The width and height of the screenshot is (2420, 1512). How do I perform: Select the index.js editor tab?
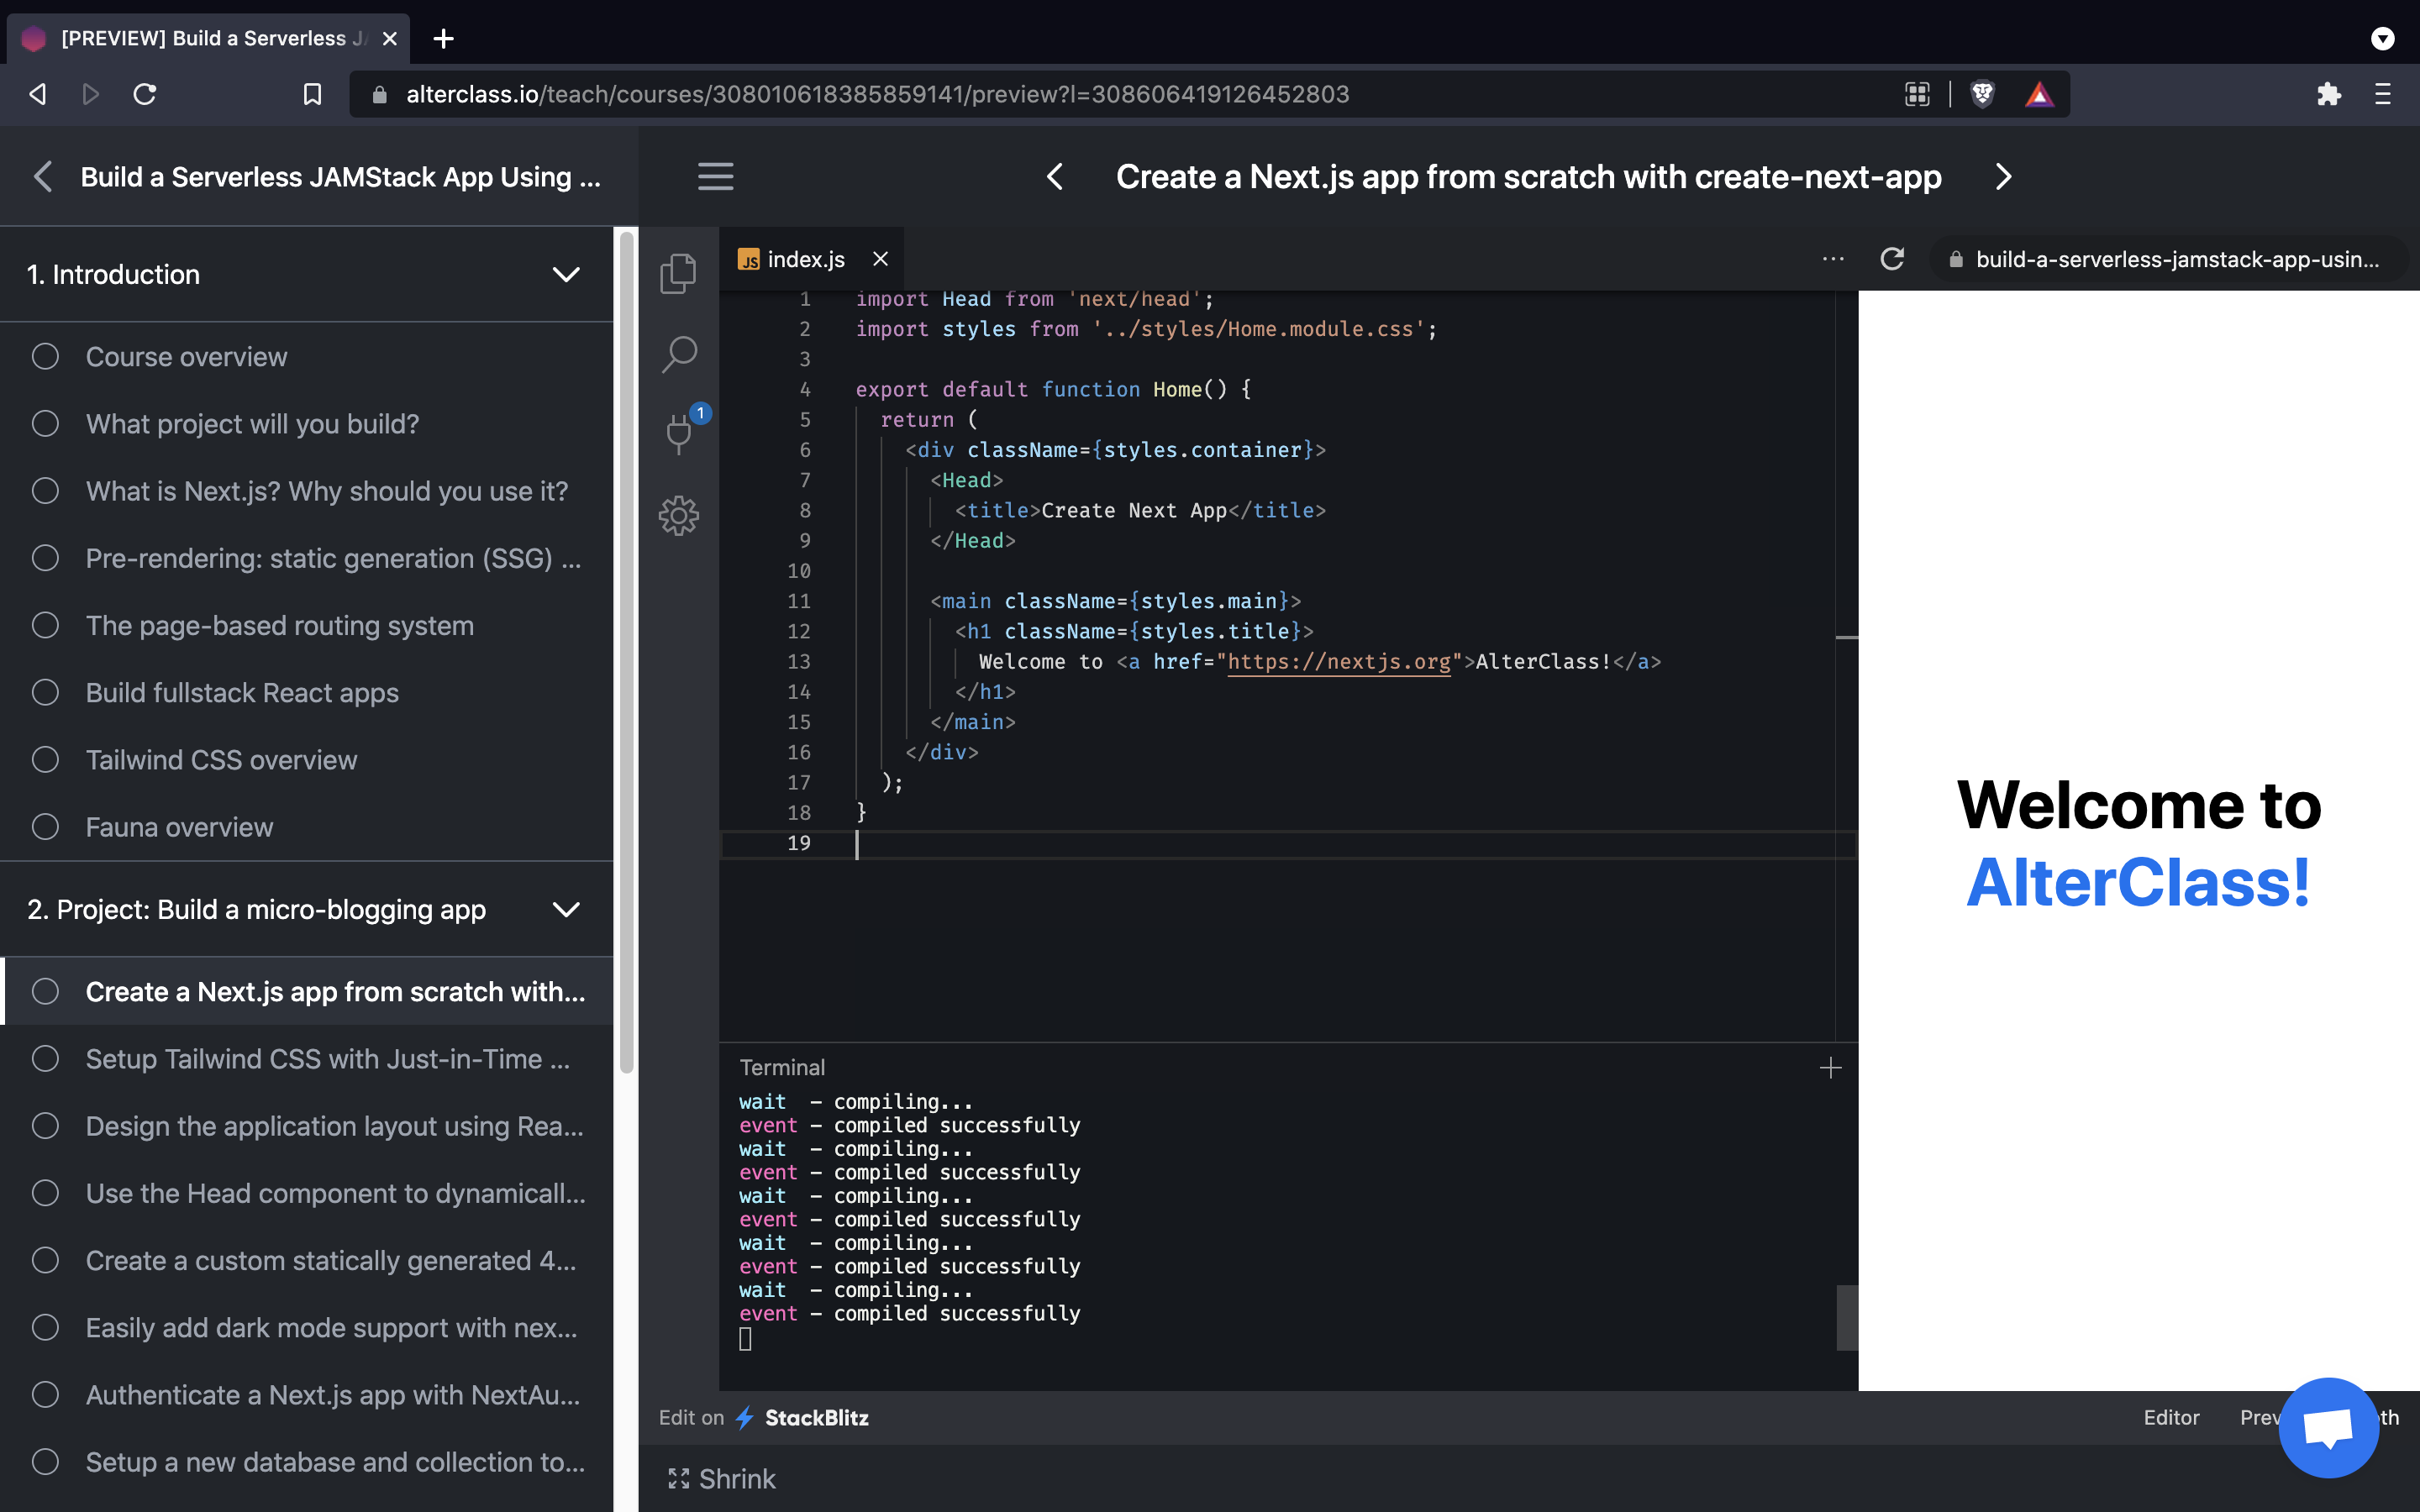pos(805,260)
